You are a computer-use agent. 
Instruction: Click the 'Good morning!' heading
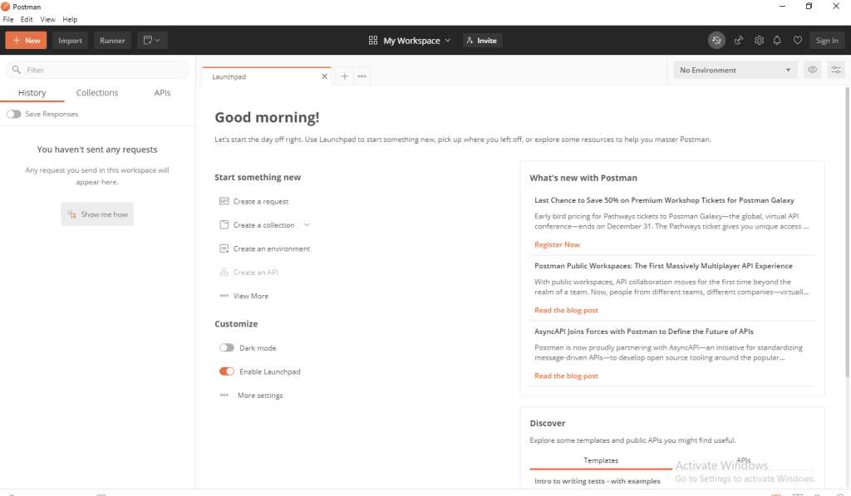pyautogui.click(x=267, y=117)
